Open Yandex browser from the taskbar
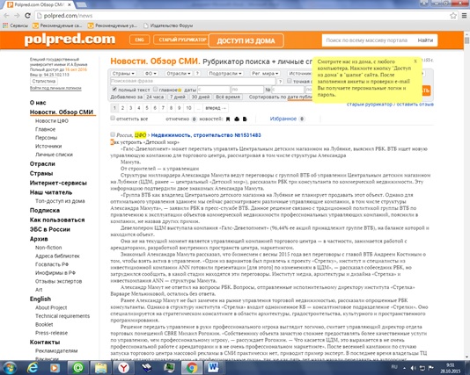The height and width of the screenshot is (375, 470). pyautogui.click(x=123, y=367)
